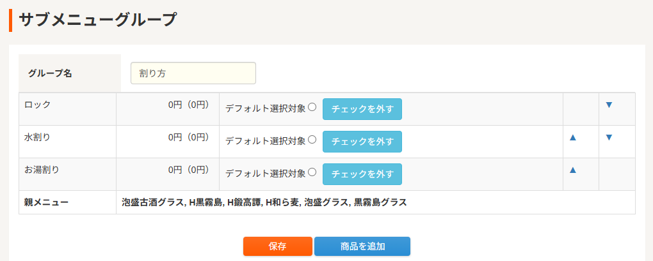Uncheck default via チェックを外す for お湯割り

[362, 174]
